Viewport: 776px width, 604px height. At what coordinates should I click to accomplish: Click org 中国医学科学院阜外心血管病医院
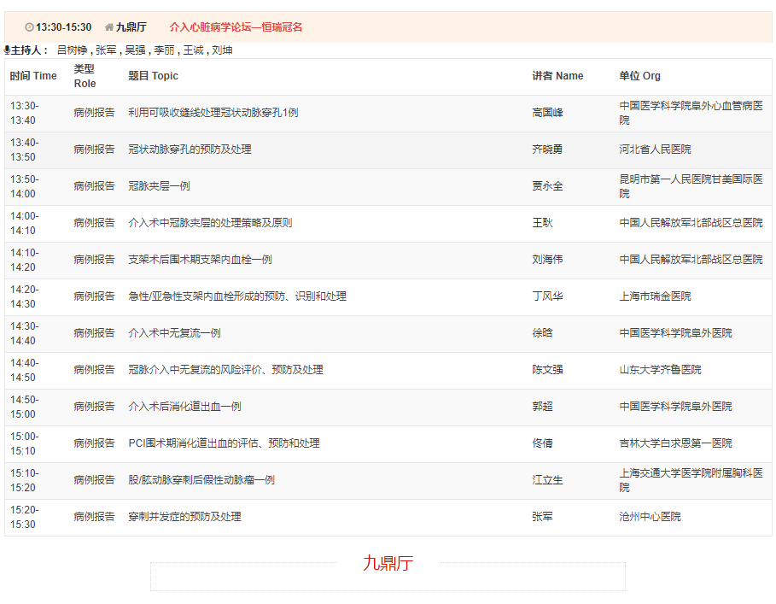(691, 113)
